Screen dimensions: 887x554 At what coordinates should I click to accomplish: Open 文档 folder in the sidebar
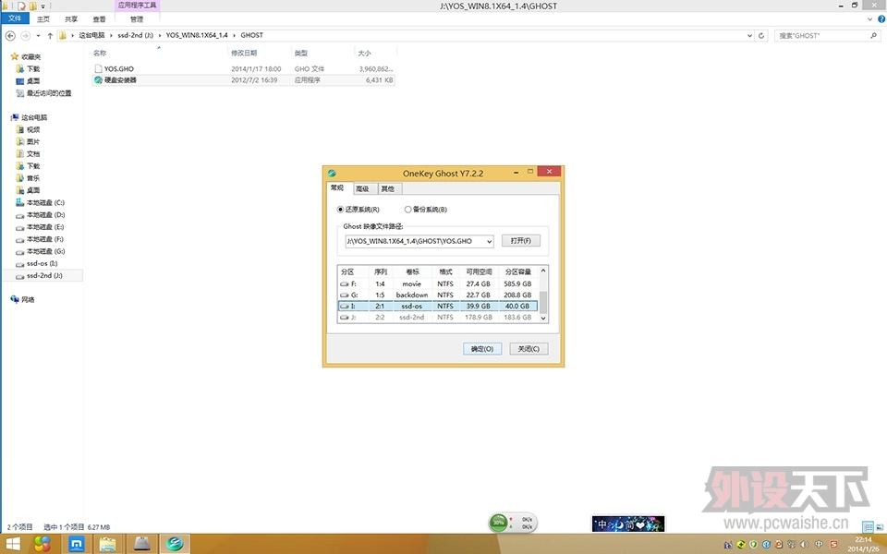(29, 154)
